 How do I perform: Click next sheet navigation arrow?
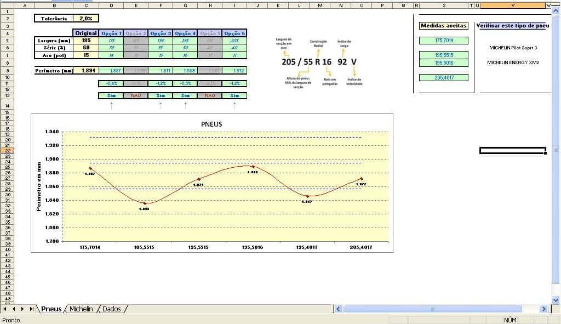[22, 309]
